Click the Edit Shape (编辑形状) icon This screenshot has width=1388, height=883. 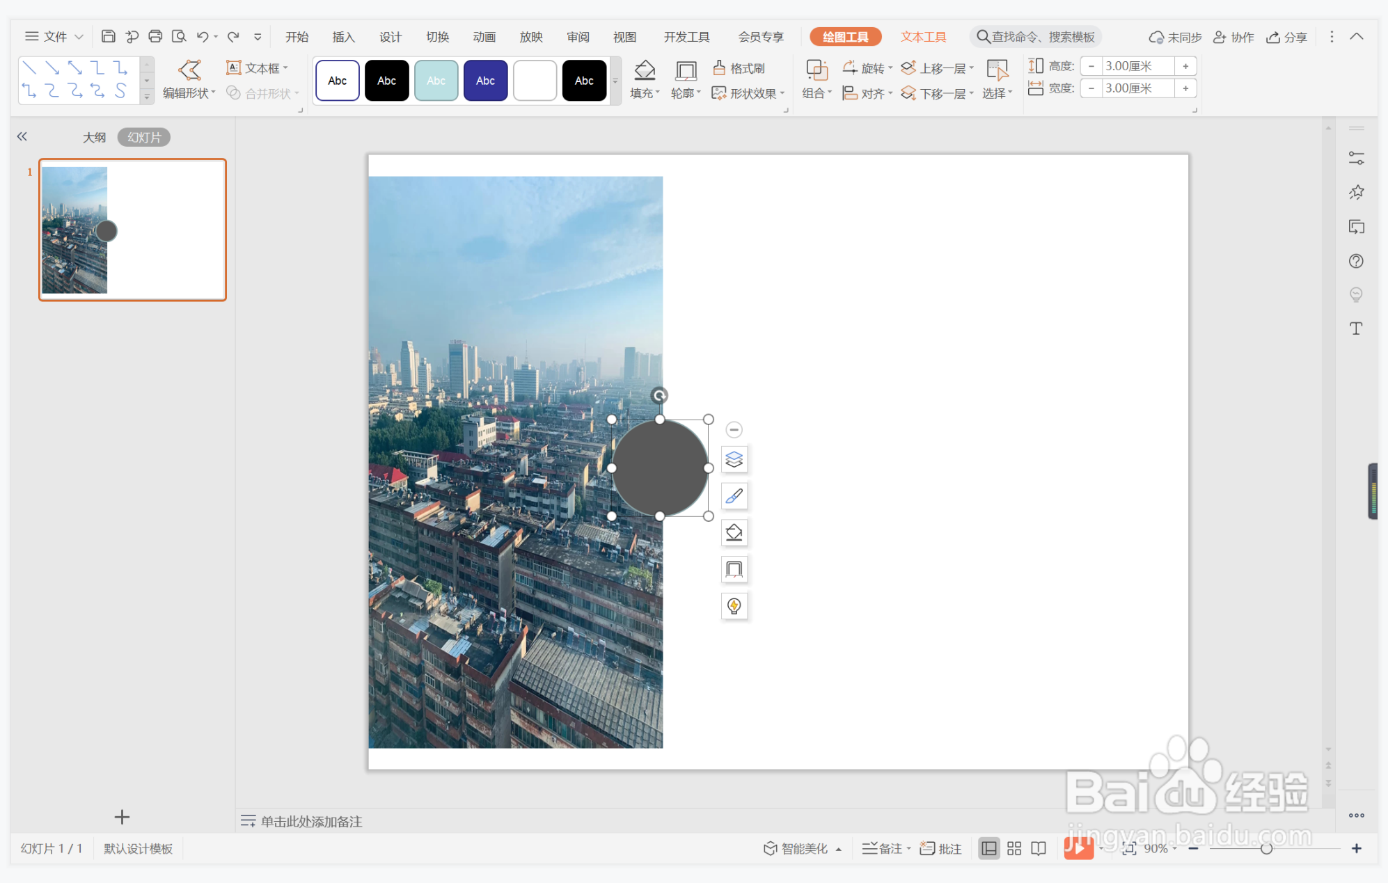point(189,70)
